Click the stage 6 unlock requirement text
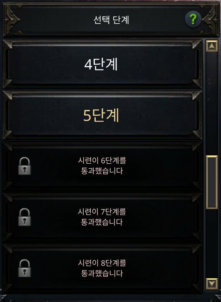Image resolution: width=221 pixels, height=302 pixels. [102, 166]
